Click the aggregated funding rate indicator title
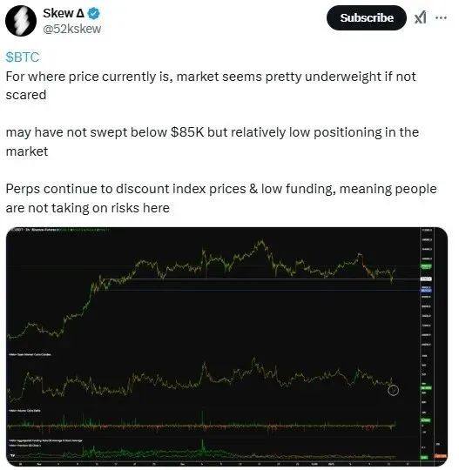Viewport: 459px width, 470px height. point(45,440)
